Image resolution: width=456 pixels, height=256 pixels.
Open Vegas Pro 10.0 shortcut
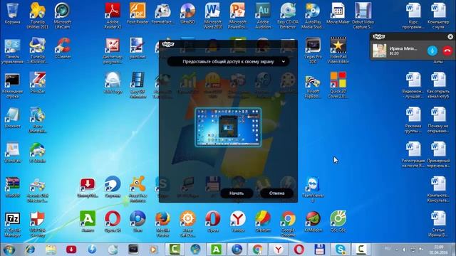point(313,50)
